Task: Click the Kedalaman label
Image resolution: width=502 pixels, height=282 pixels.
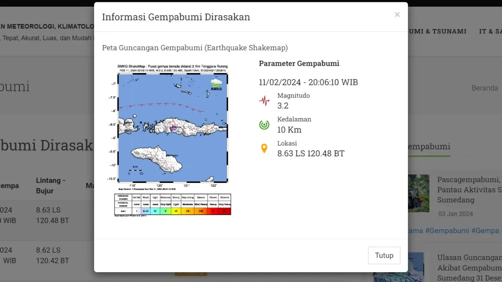Action: 294,119
